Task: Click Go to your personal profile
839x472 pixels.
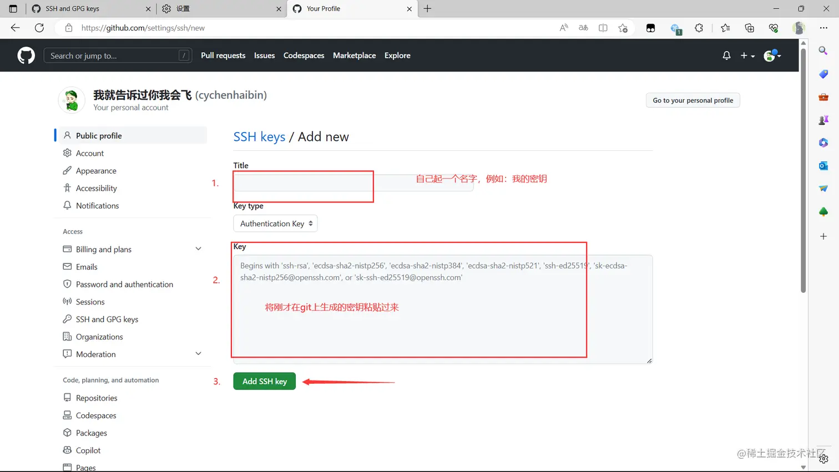Action: [x=693, y=100]
